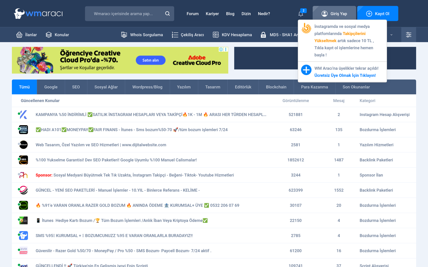This screenshot has height=267, width=428.
Task: Open the Tasarım tab
Action: click(x=213, y=87)
